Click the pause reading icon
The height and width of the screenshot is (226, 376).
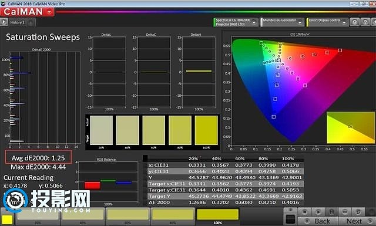[x=331, y=212]
